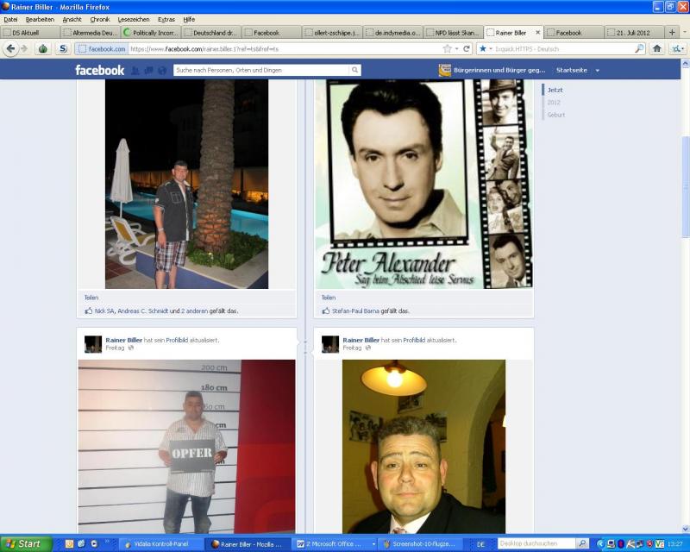
Task: Open Andreas C. Schmidt's profile link
Action: tap(142, 310)
